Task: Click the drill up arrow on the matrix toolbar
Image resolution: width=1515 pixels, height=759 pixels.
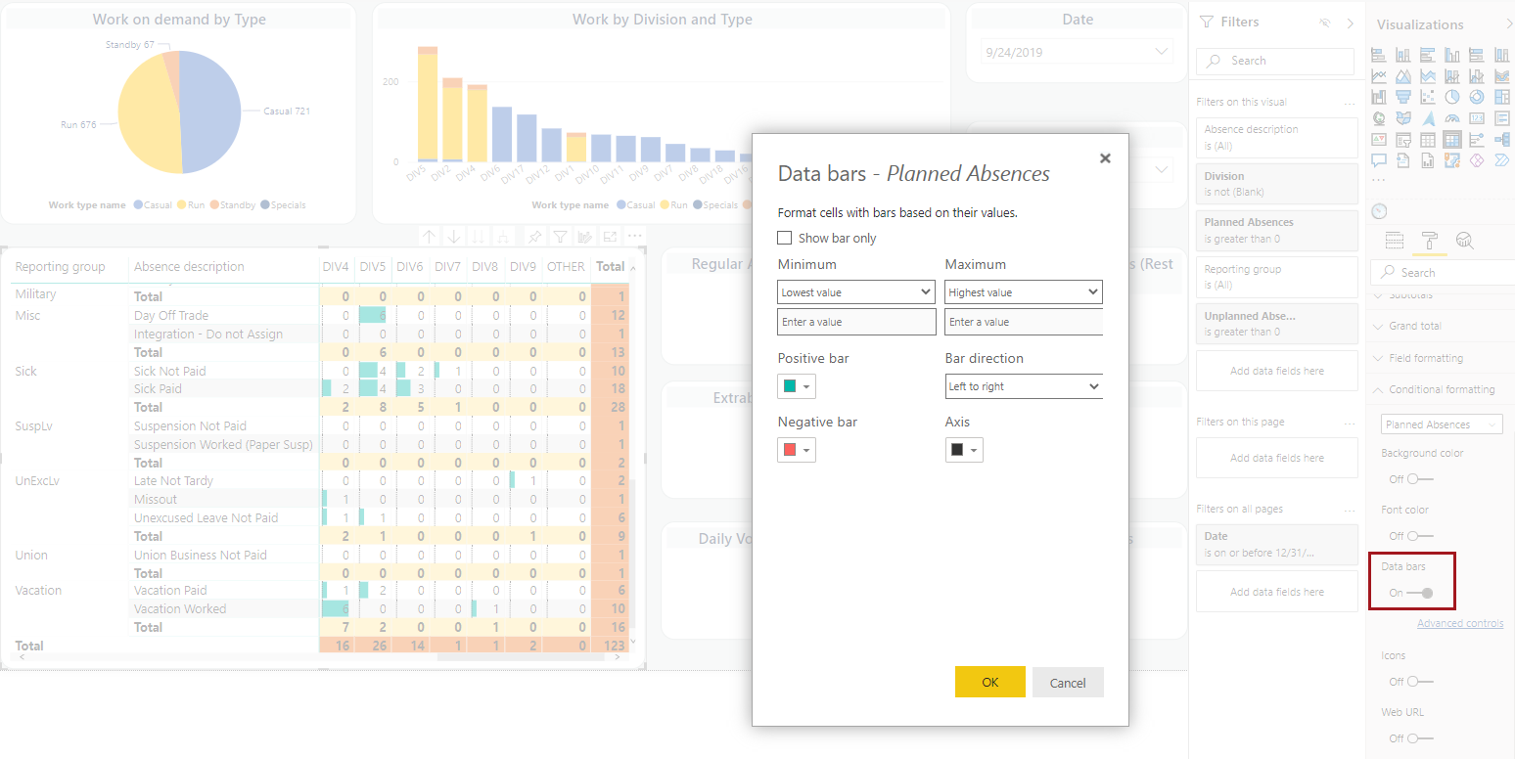Action: click(429, 236)
